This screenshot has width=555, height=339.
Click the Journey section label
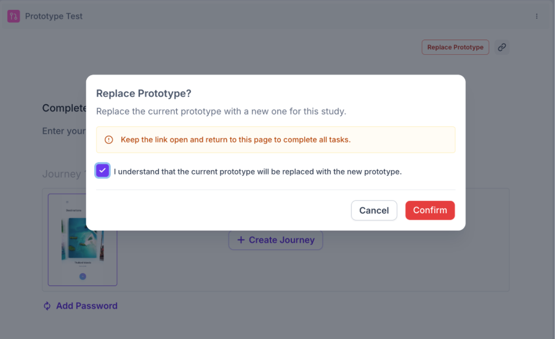click(62, 174)
